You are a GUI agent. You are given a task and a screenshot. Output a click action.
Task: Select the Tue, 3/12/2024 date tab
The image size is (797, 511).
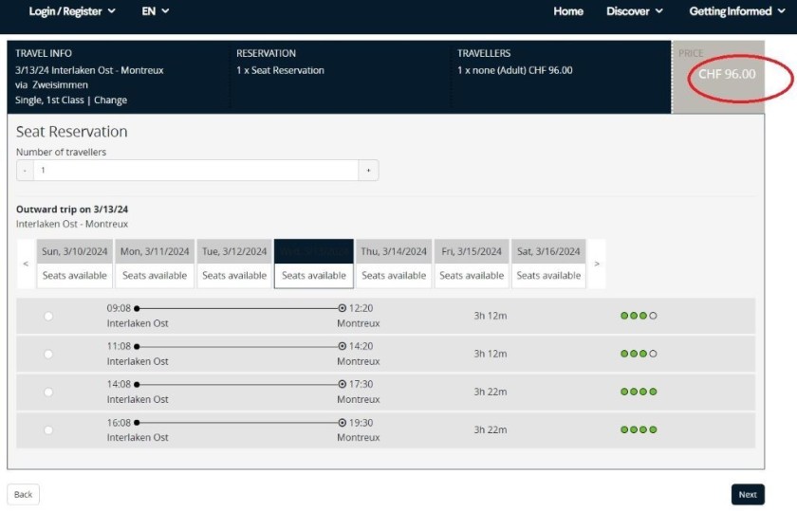(x=234, y=264)
